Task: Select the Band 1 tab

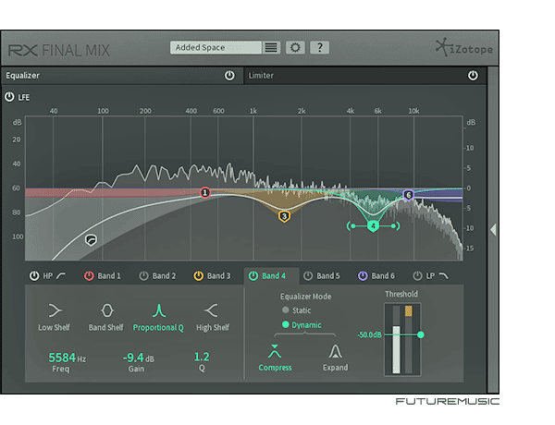Action: [x=109, y=276]
